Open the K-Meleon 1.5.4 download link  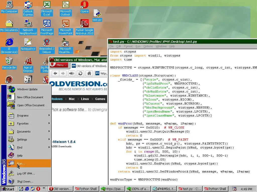[x=64, y=142]
